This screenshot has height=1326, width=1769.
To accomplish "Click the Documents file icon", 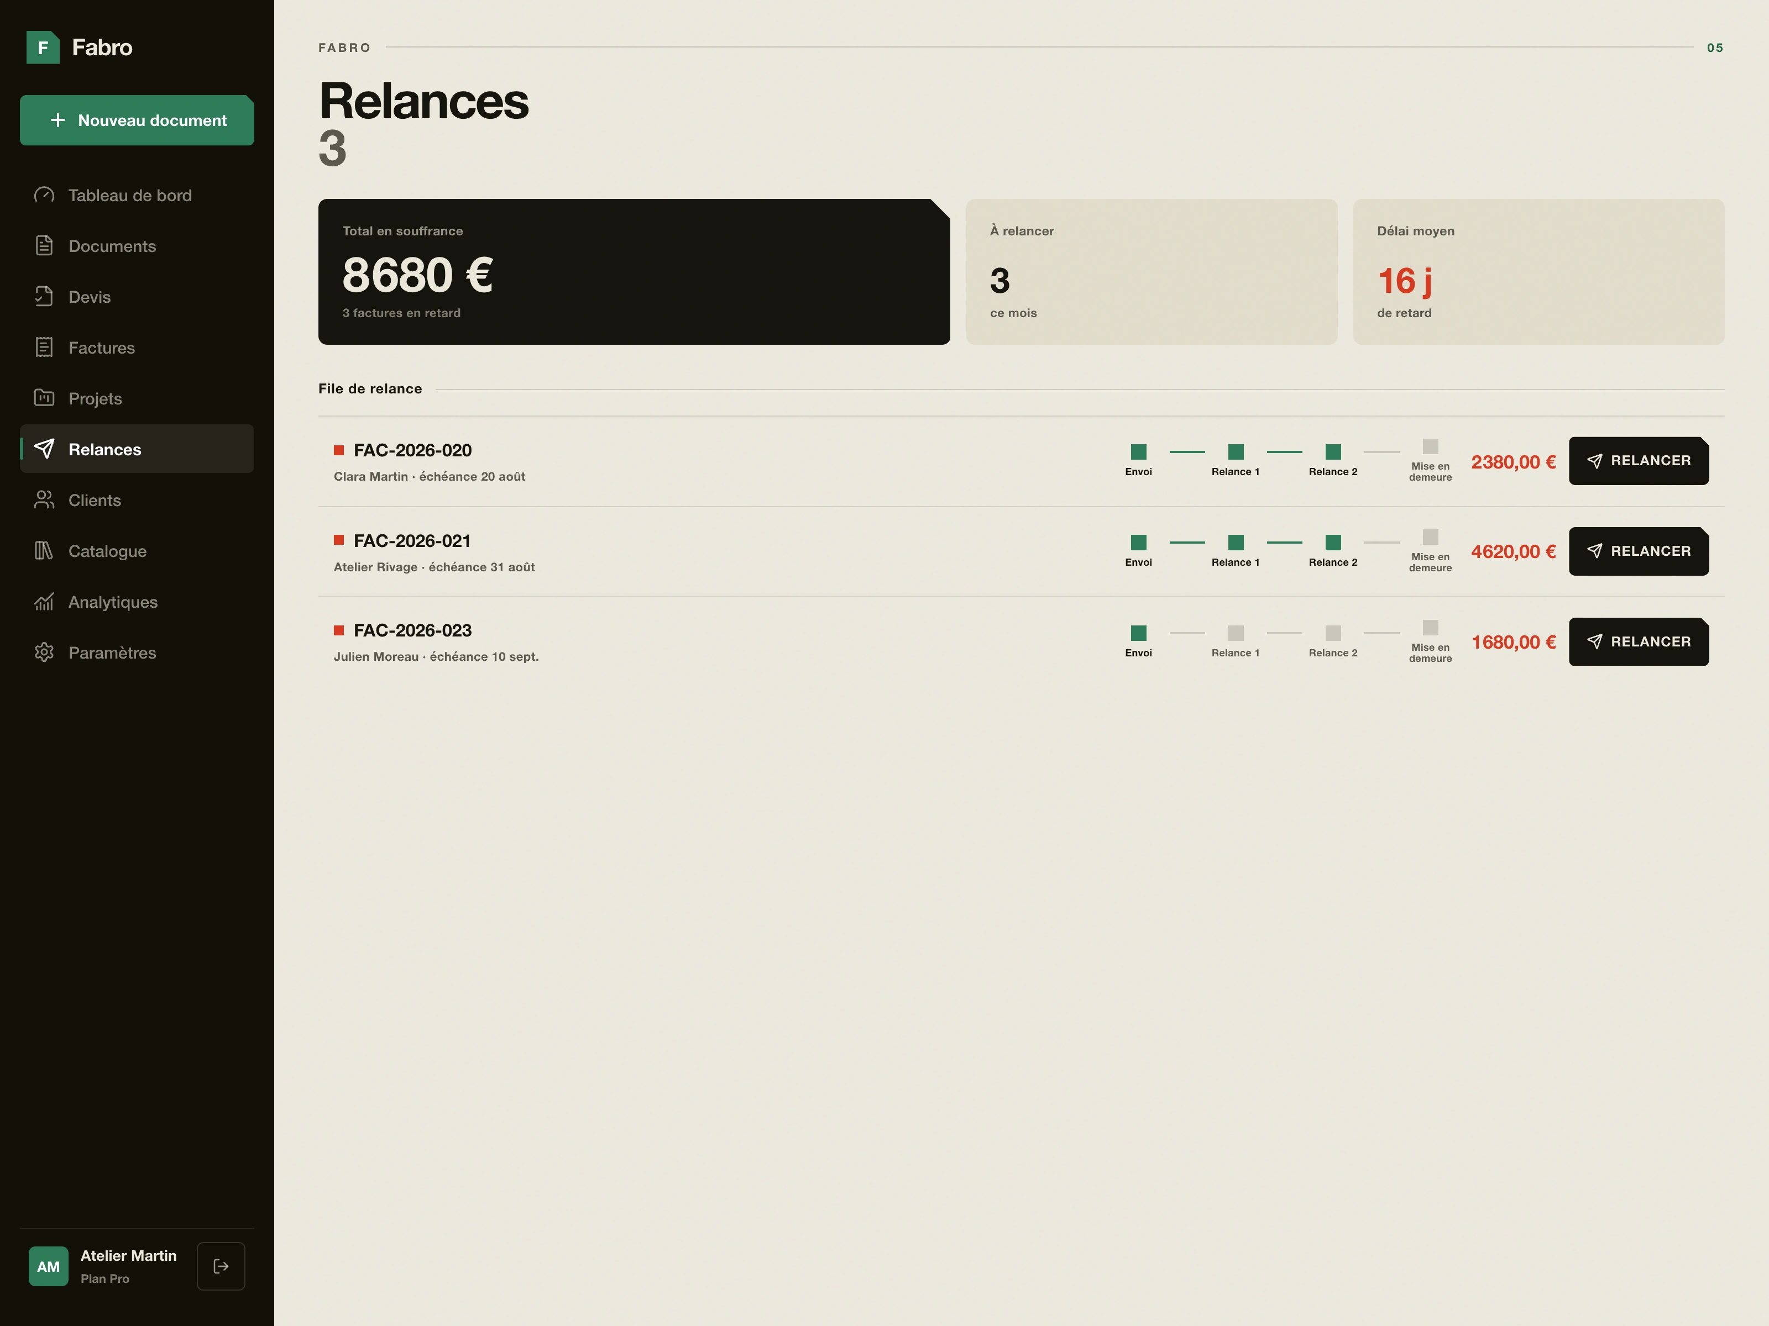I will 44,245.
